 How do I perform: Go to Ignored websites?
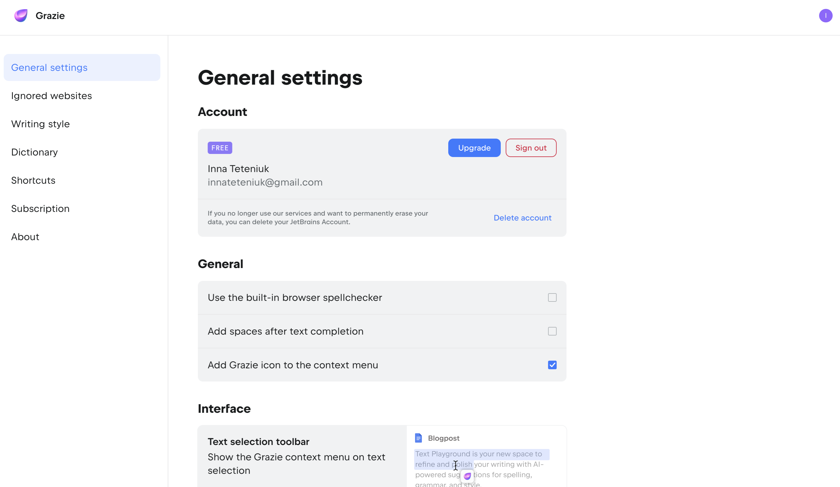(x=51, y=96)
